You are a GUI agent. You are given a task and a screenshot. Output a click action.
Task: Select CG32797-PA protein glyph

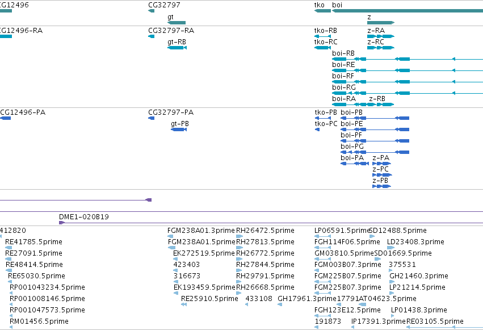click(151, 118)
